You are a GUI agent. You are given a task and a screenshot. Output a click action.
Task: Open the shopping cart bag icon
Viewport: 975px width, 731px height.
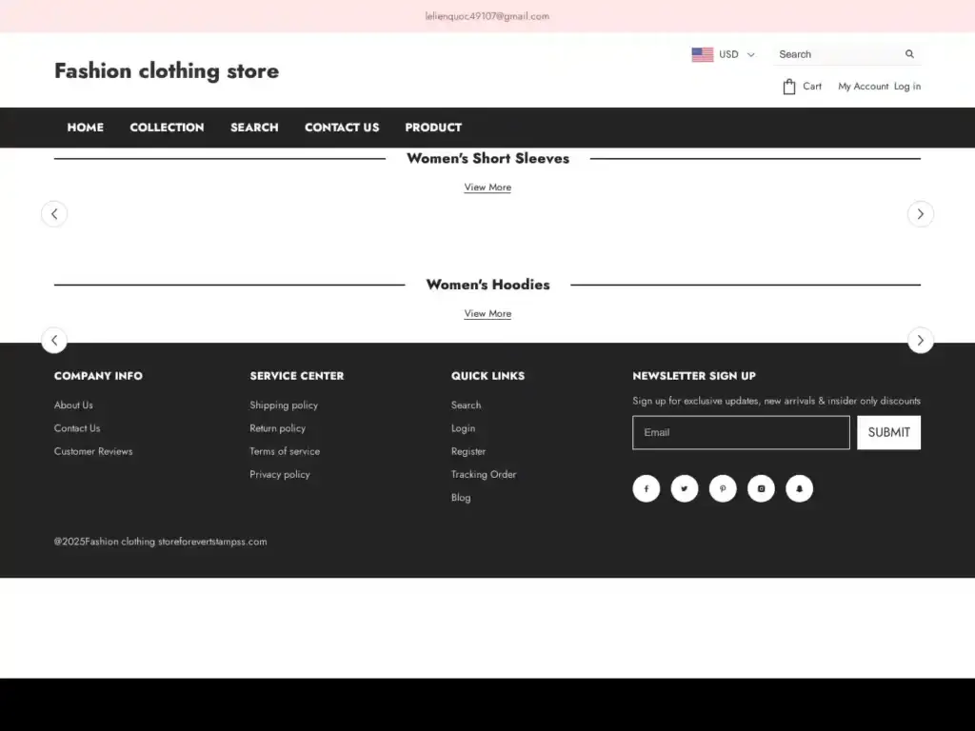pos(788,87)
